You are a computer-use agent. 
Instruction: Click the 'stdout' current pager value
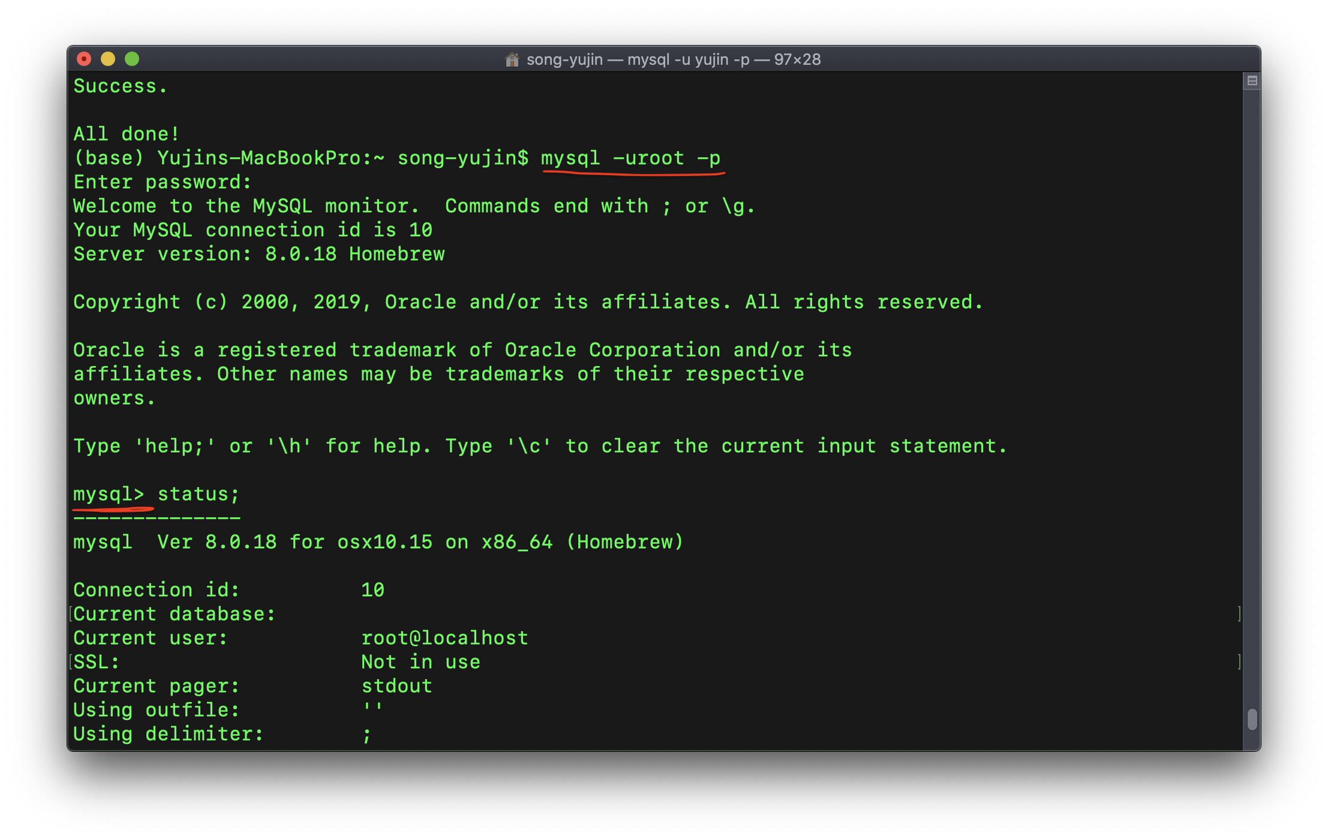396,686
